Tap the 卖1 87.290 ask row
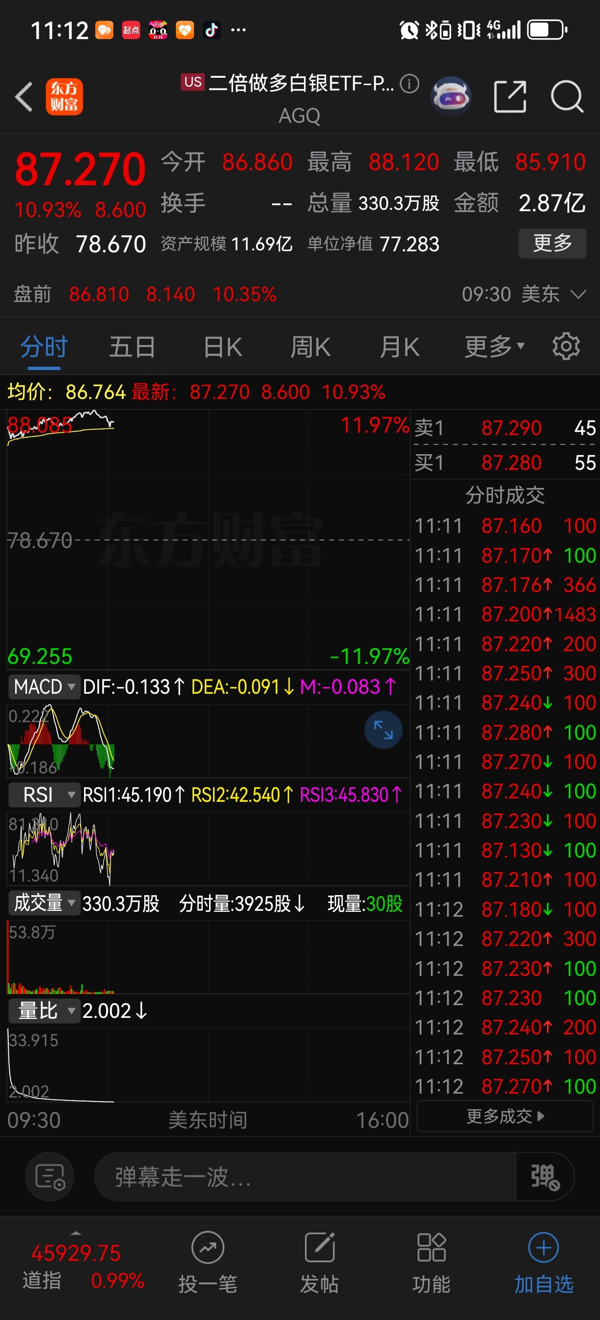The height and width of the screenshot is (1320, 600). tap(505, 428)
